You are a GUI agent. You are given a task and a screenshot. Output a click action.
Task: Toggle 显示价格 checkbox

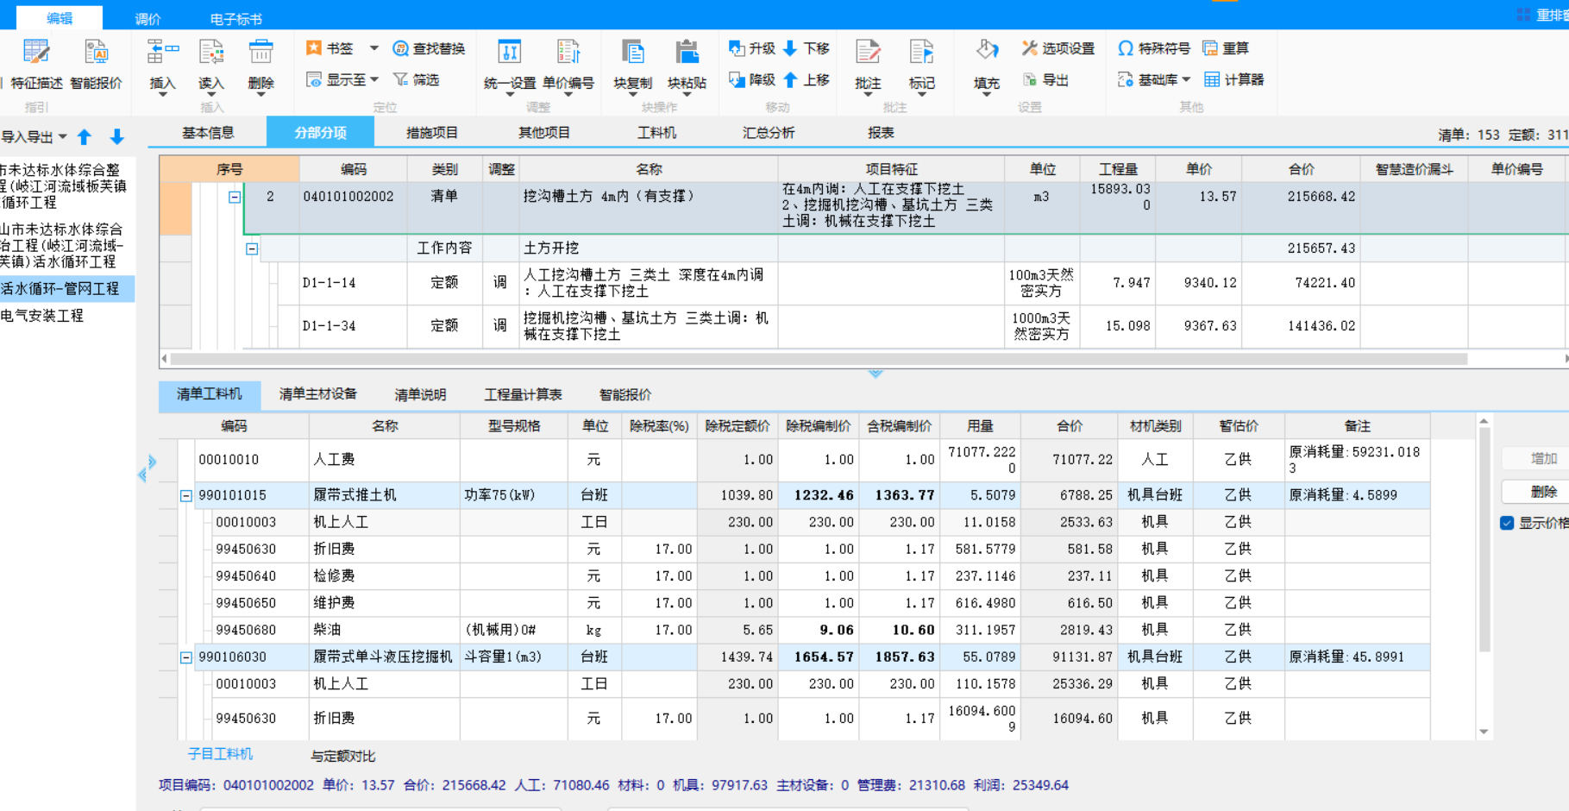coord(1507,523)
